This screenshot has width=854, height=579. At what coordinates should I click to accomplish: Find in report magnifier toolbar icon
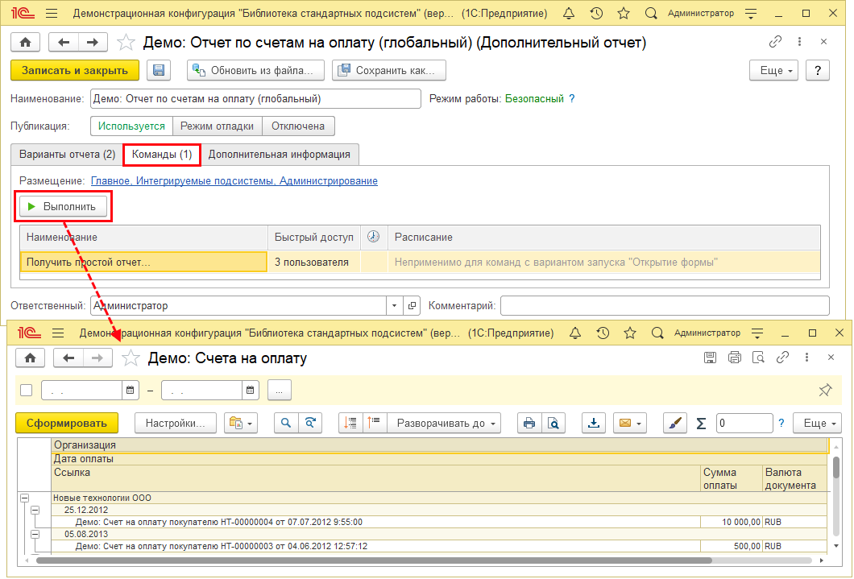[x=286, y=423]
